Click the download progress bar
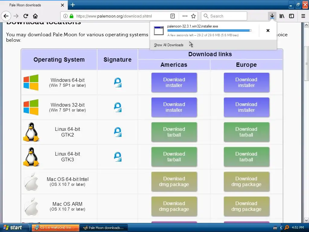Viewport: 309px width, 232px height. 209,31
